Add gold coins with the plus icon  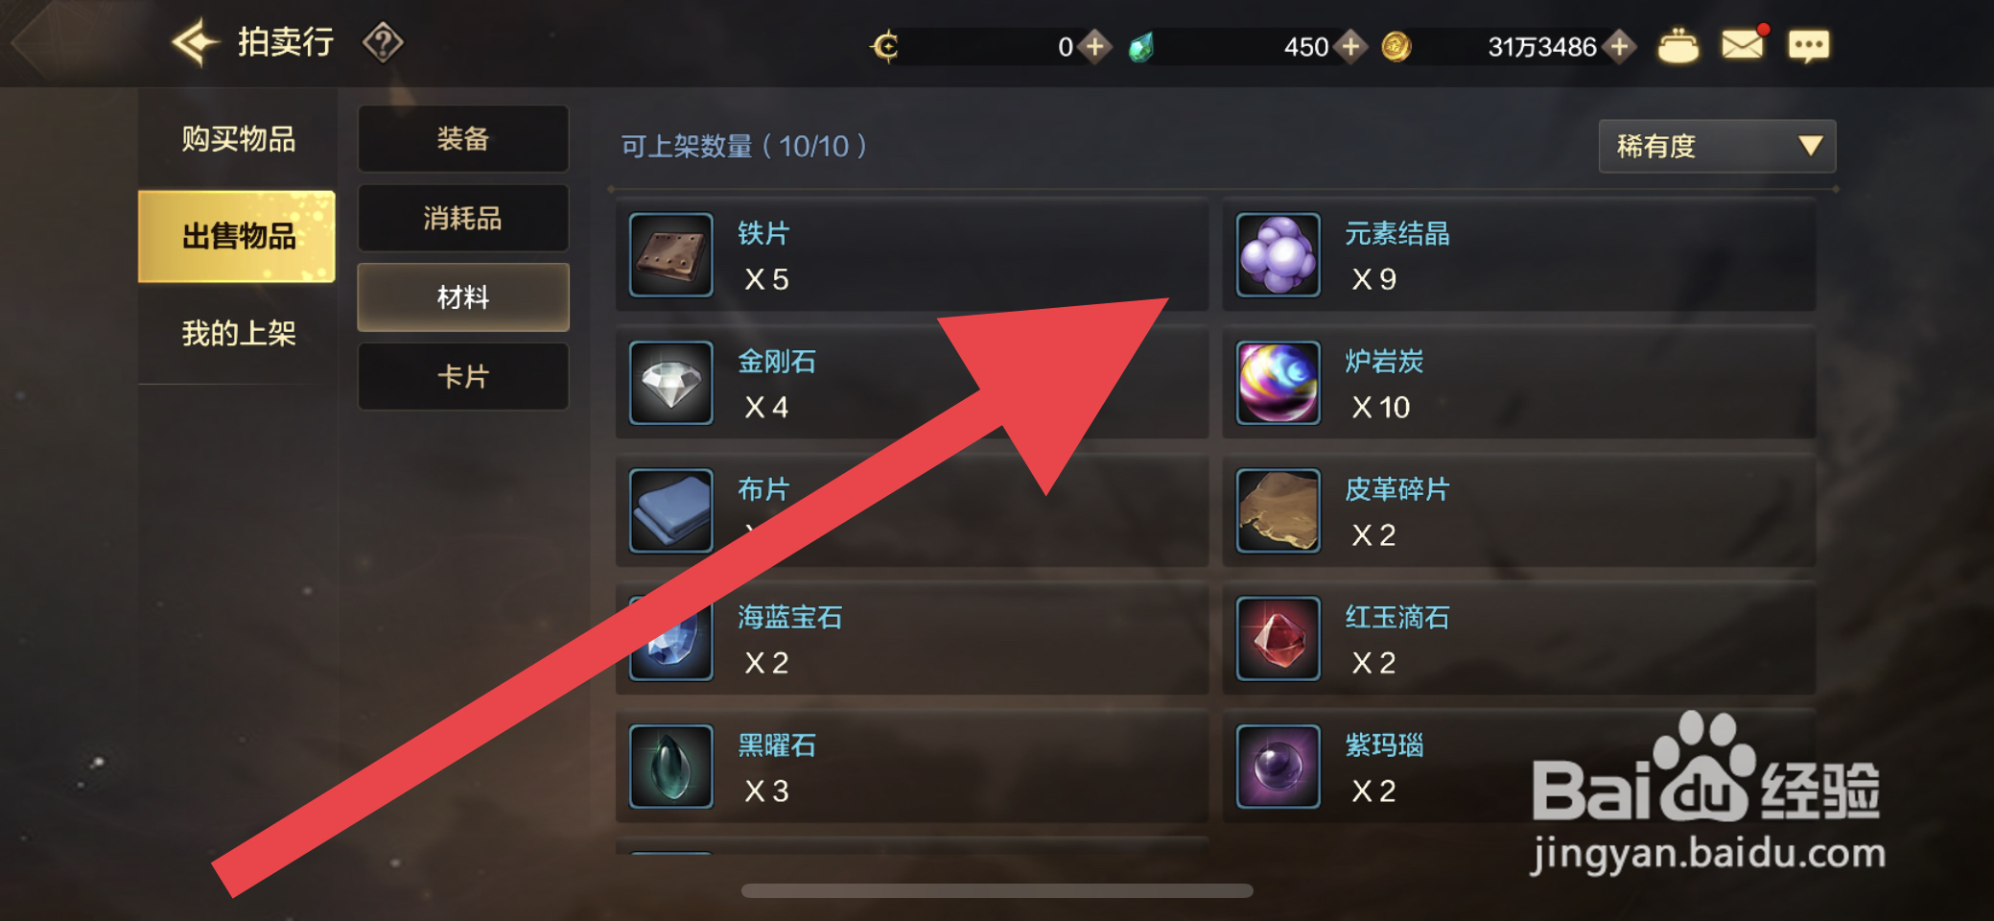coord(1620,46)
